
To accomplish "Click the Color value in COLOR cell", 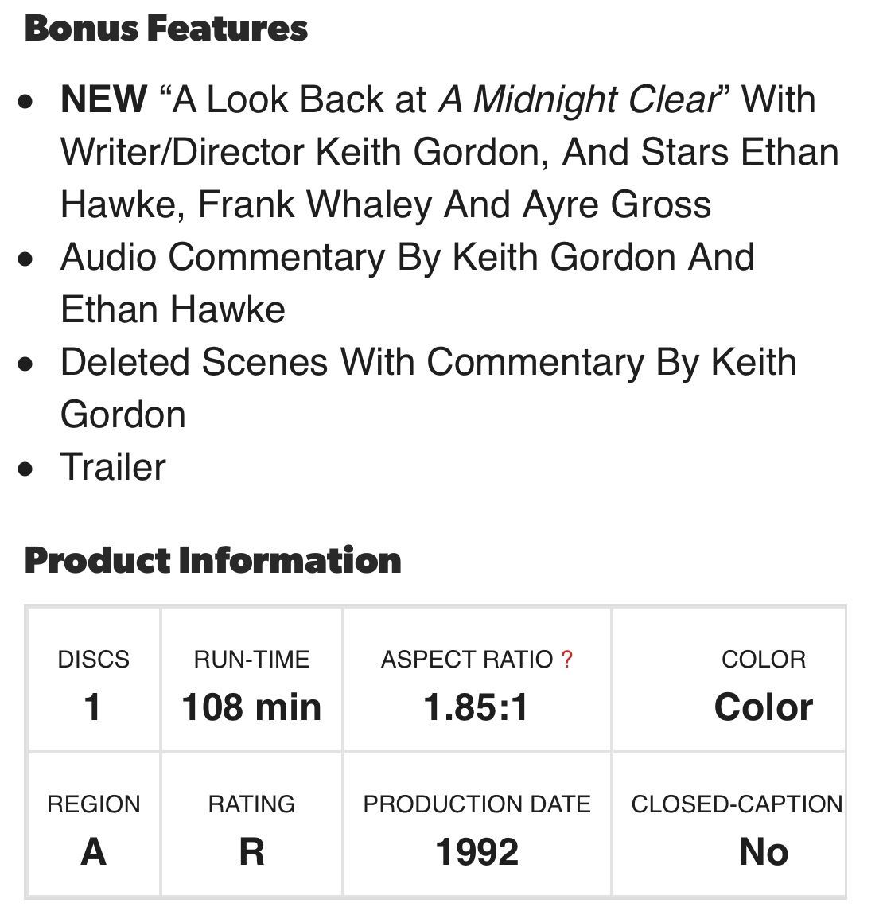I will (764, 707).
